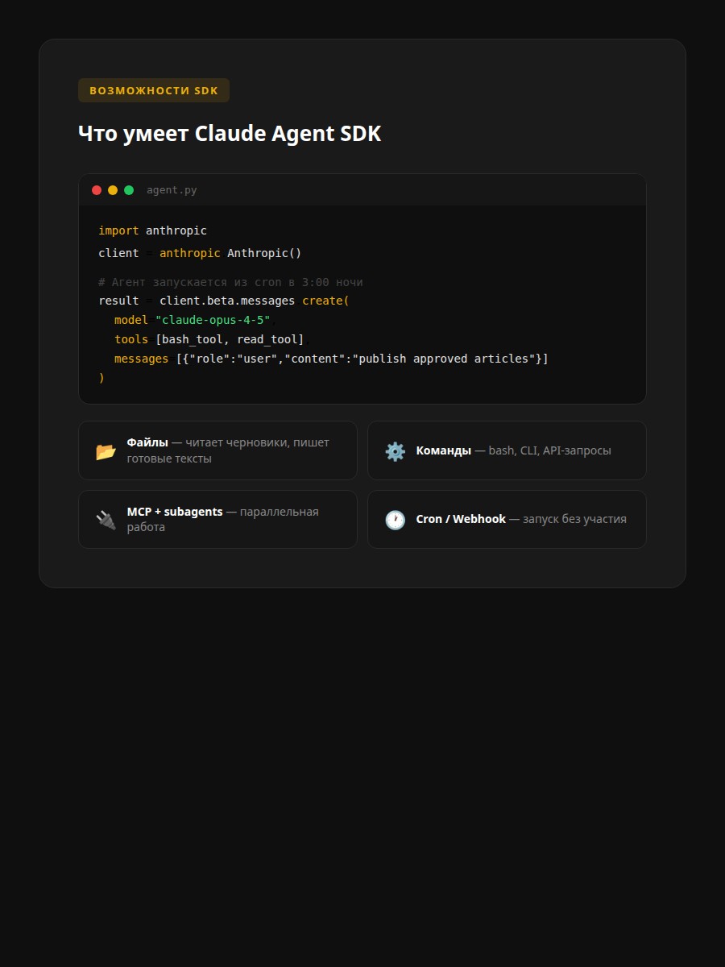Image resolution: width=725 pixels, height=967 pixels.
Task: Click the bold label Файлы
Action: point(147,442)
